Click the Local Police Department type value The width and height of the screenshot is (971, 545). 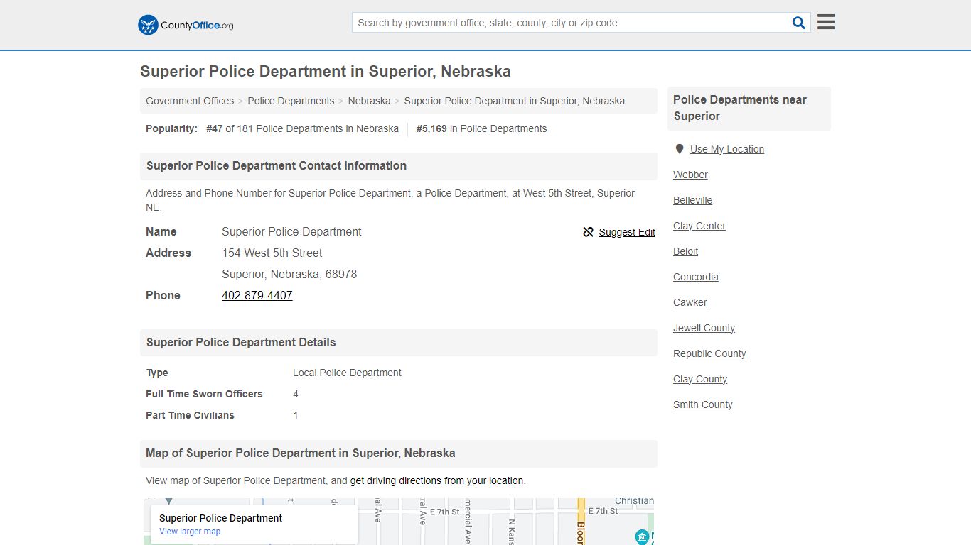pyautogui.click(x=347, y=373)
